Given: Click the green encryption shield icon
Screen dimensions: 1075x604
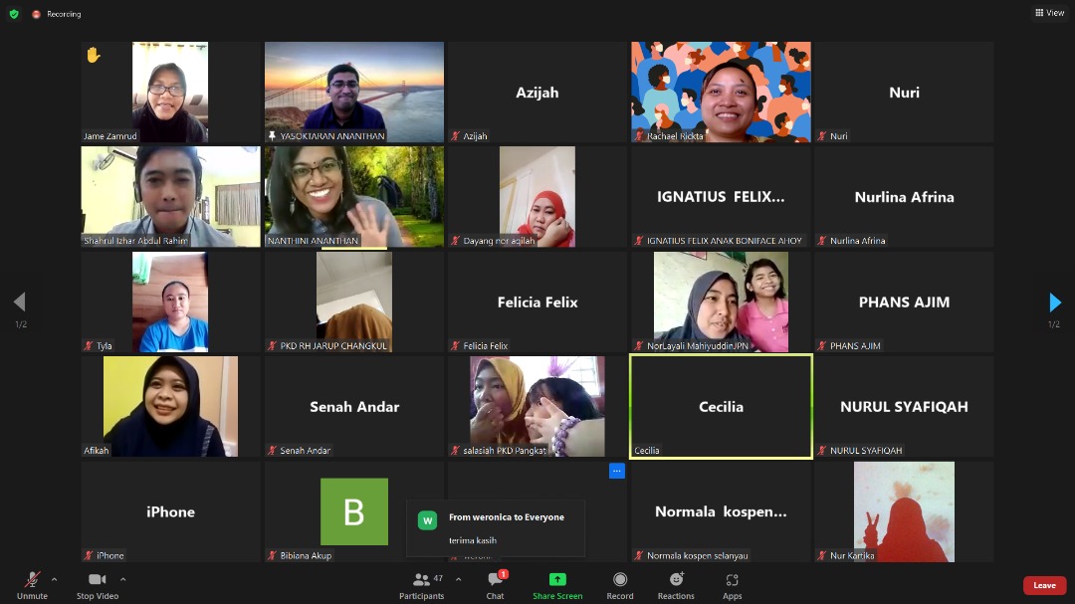Looking at the screenshot, I should [x=14, y=14].
